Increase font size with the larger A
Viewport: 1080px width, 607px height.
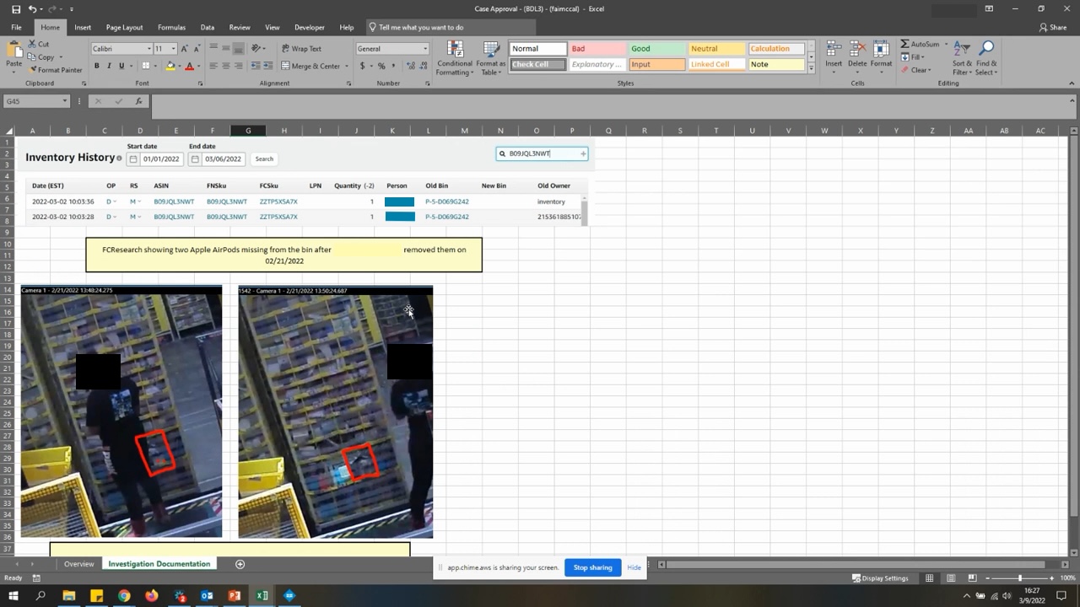point(186,48)
